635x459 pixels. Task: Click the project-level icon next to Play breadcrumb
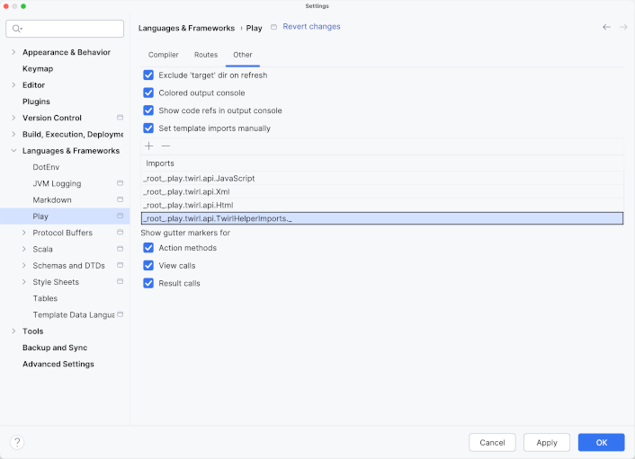click(x=273, y=27)
